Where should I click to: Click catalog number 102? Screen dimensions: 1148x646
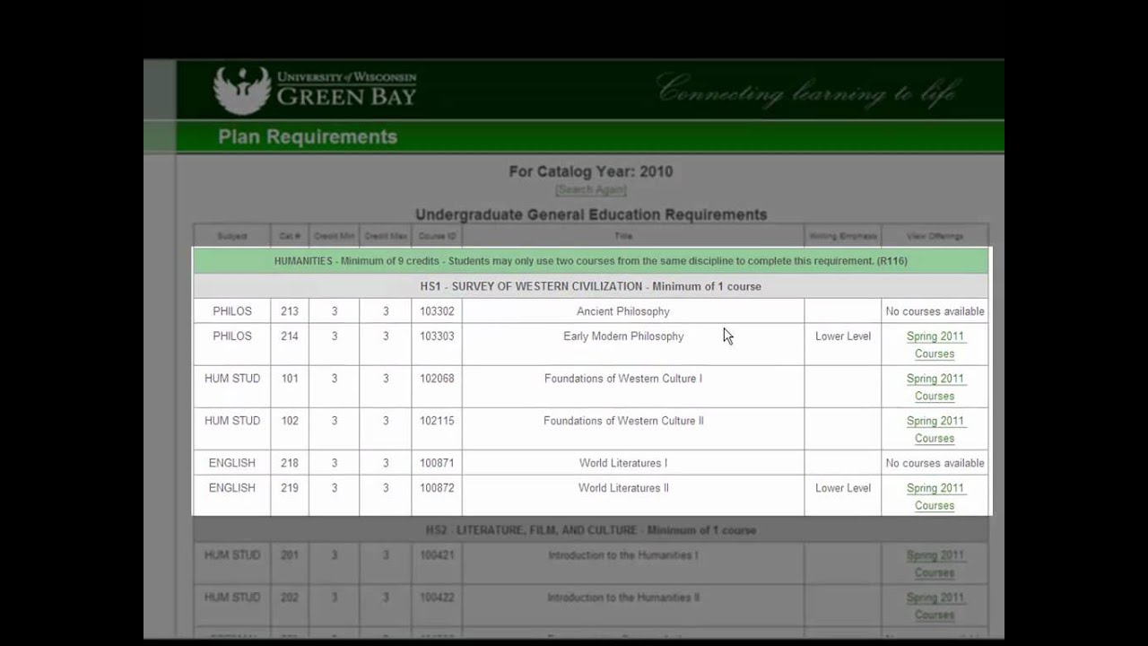(290, 421)
